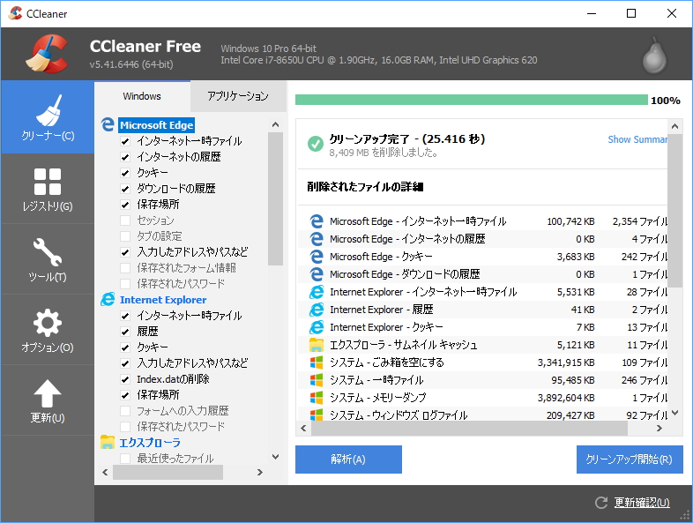Uncheck Edge ダウンロードの履歴 checkbox
The height and width of the screenshot is (523, 693).
pyautogui.click(x=125, y=189)
